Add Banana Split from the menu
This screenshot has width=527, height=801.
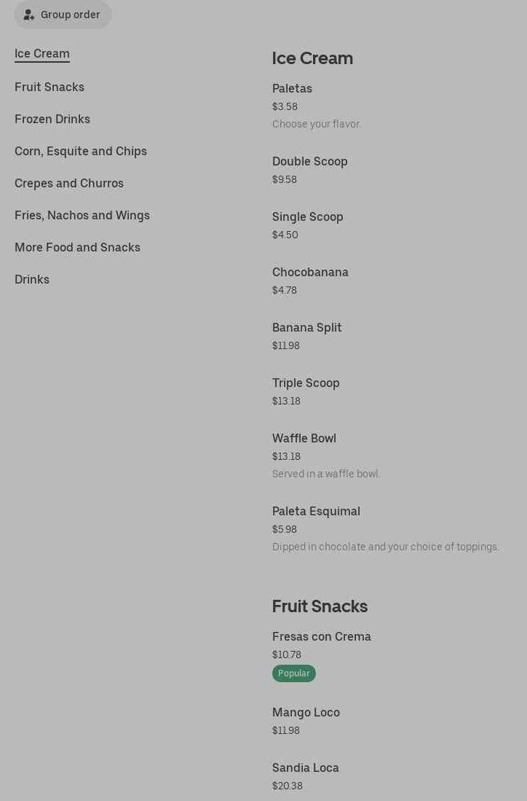307,327
